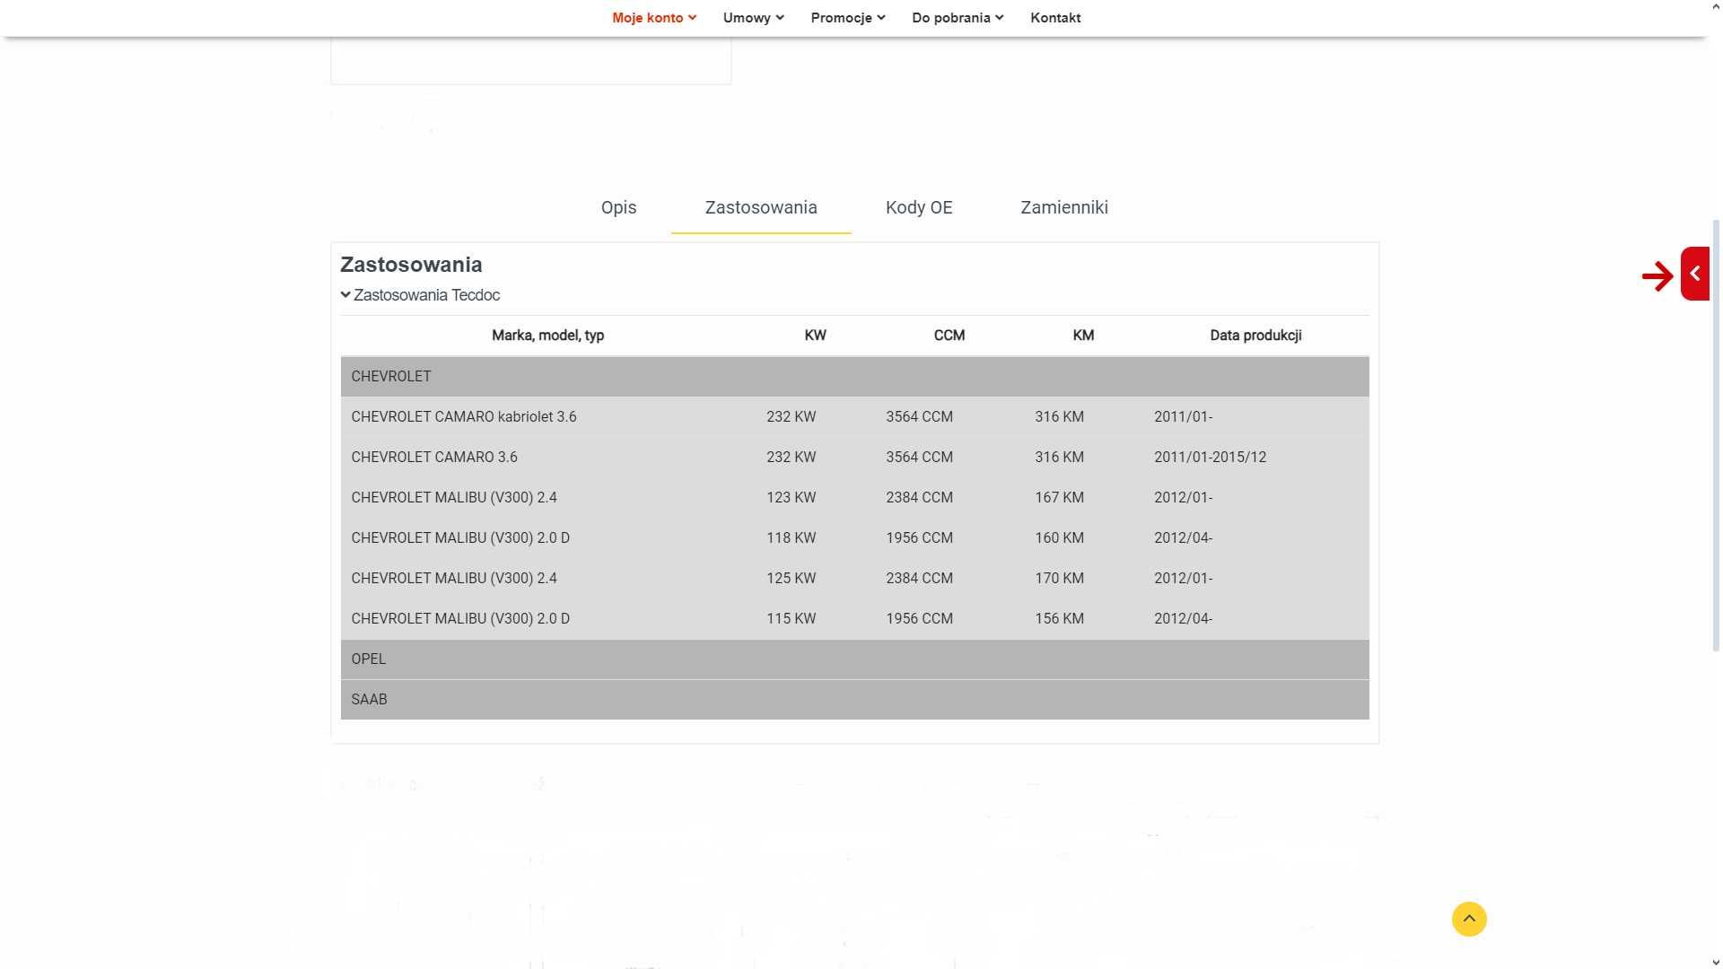This screenshot has height=969, width=1723.
Task: Click the KM column header
Action: [x=1083, y=336]
